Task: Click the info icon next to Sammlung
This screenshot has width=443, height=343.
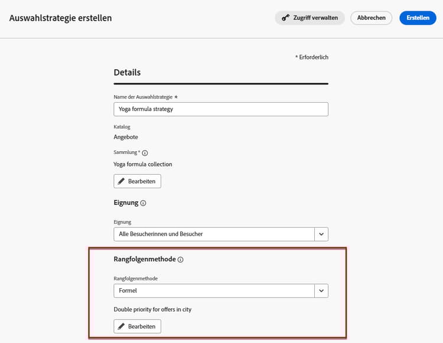Action: [x=145, y=153]
